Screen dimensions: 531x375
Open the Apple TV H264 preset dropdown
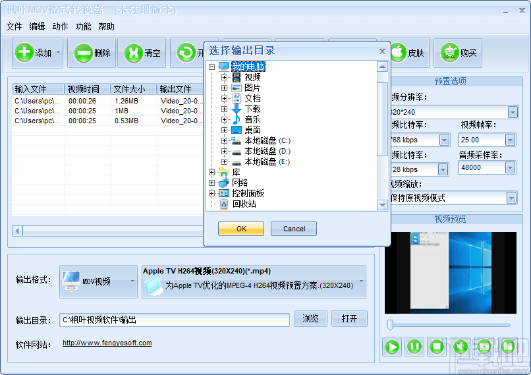(254, 281)
